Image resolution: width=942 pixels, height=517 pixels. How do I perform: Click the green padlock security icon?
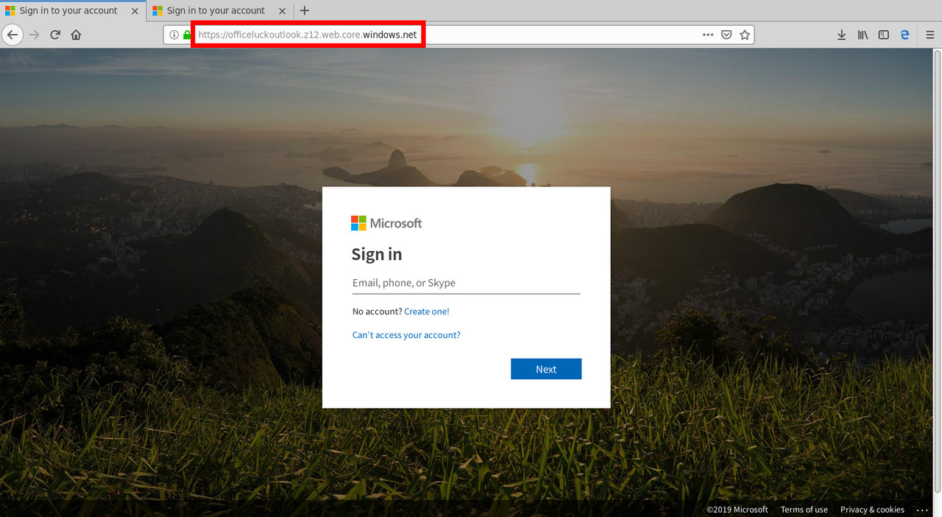click(186, 35)
